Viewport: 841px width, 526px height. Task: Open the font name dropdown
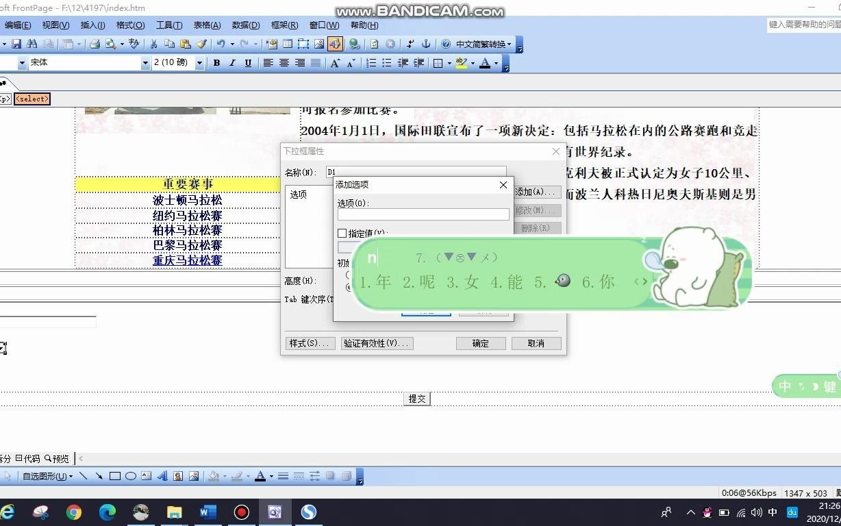145,62
